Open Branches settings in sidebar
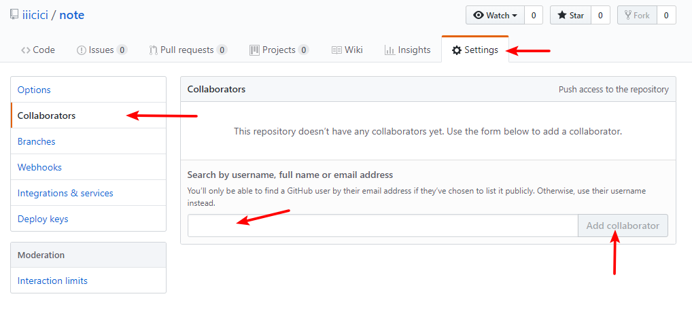 click(37, 141)
